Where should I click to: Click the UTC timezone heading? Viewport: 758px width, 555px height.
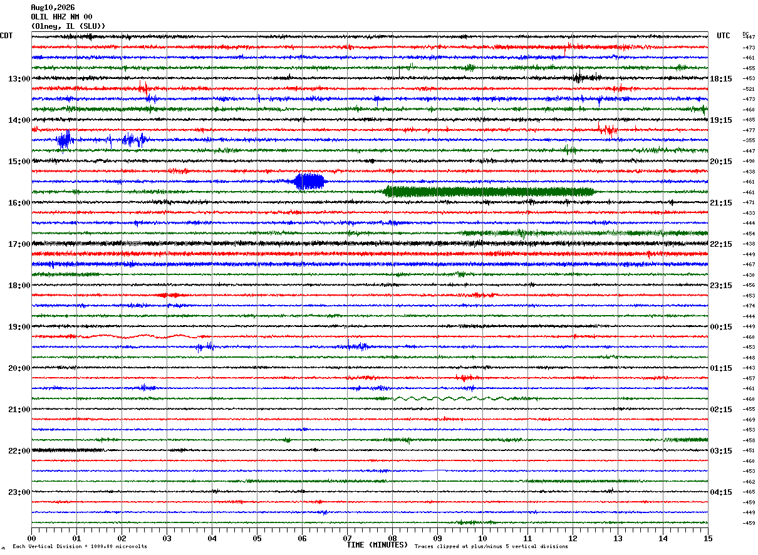click(x=724, y=36)
